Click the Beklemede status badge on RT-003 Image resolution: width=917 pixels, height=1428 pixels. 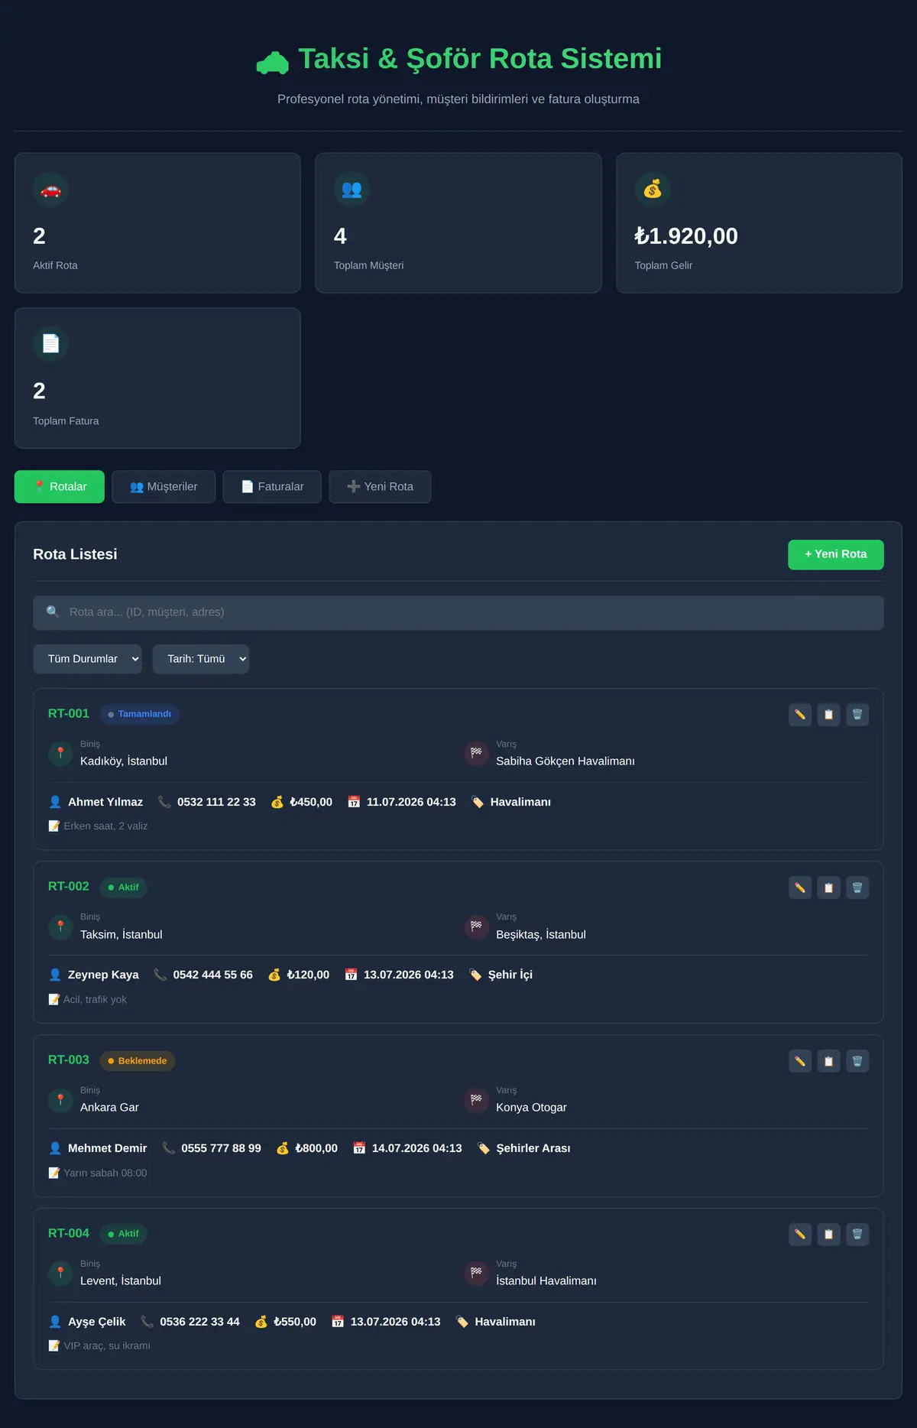click(x=138, y=1061)
